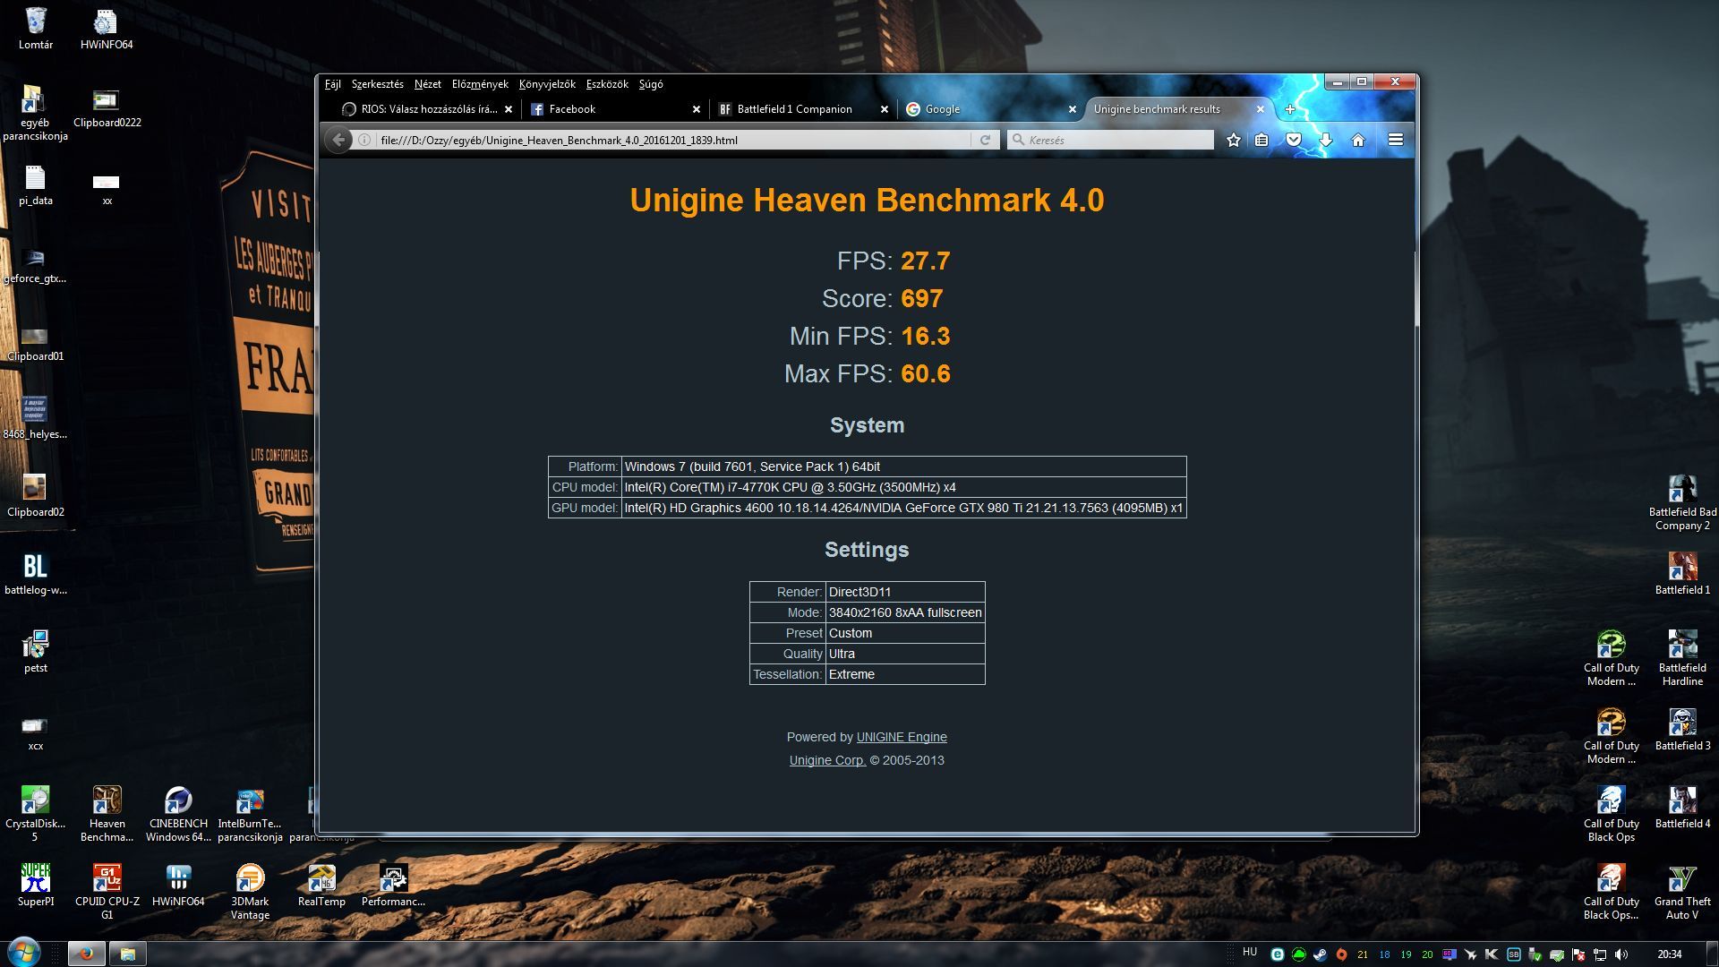Open the Firefox hamburger menu
This screenshot has height=967, width=1719.
click(1395, 140)
